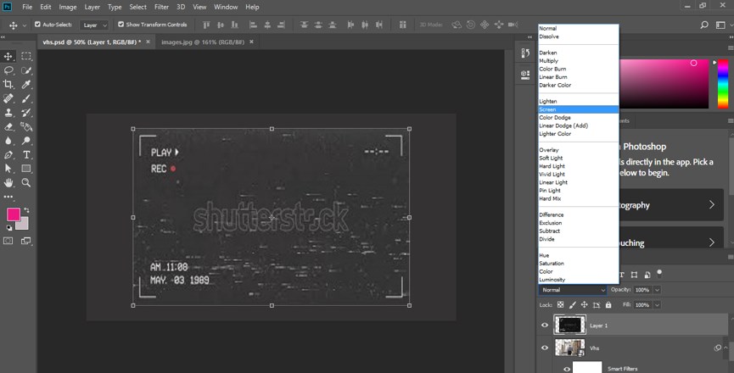Image resolution: width=734 pixels, height=373 pixels.
Task: Select the Horizontal Type tool
Action: pyautogui.click(x=26, y=155)
